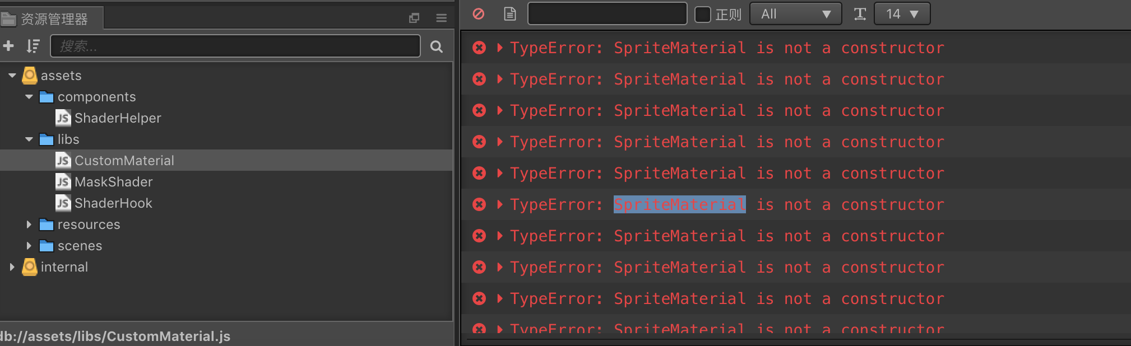This screenshot has width=1131, height=346.
Task: Click the add asset plus icon
Action: [8, 46]
